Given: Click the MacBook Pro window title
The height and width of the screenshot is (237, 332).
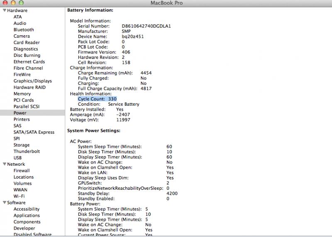Looking at the screenshot, I should coord(166,3).
